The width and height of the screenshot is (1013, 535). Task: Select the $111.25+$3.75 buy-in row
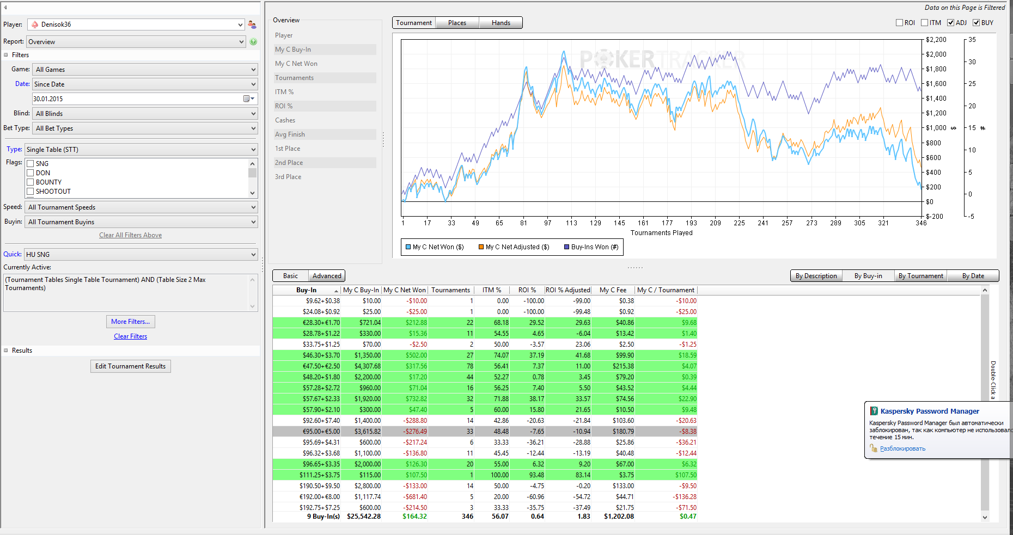485,475
